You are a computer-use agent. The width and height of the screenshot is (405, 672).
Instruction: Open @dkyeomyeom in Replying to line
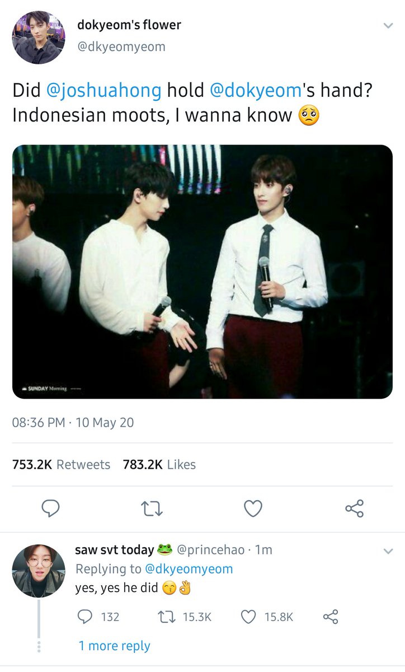(x=189, y=569)
